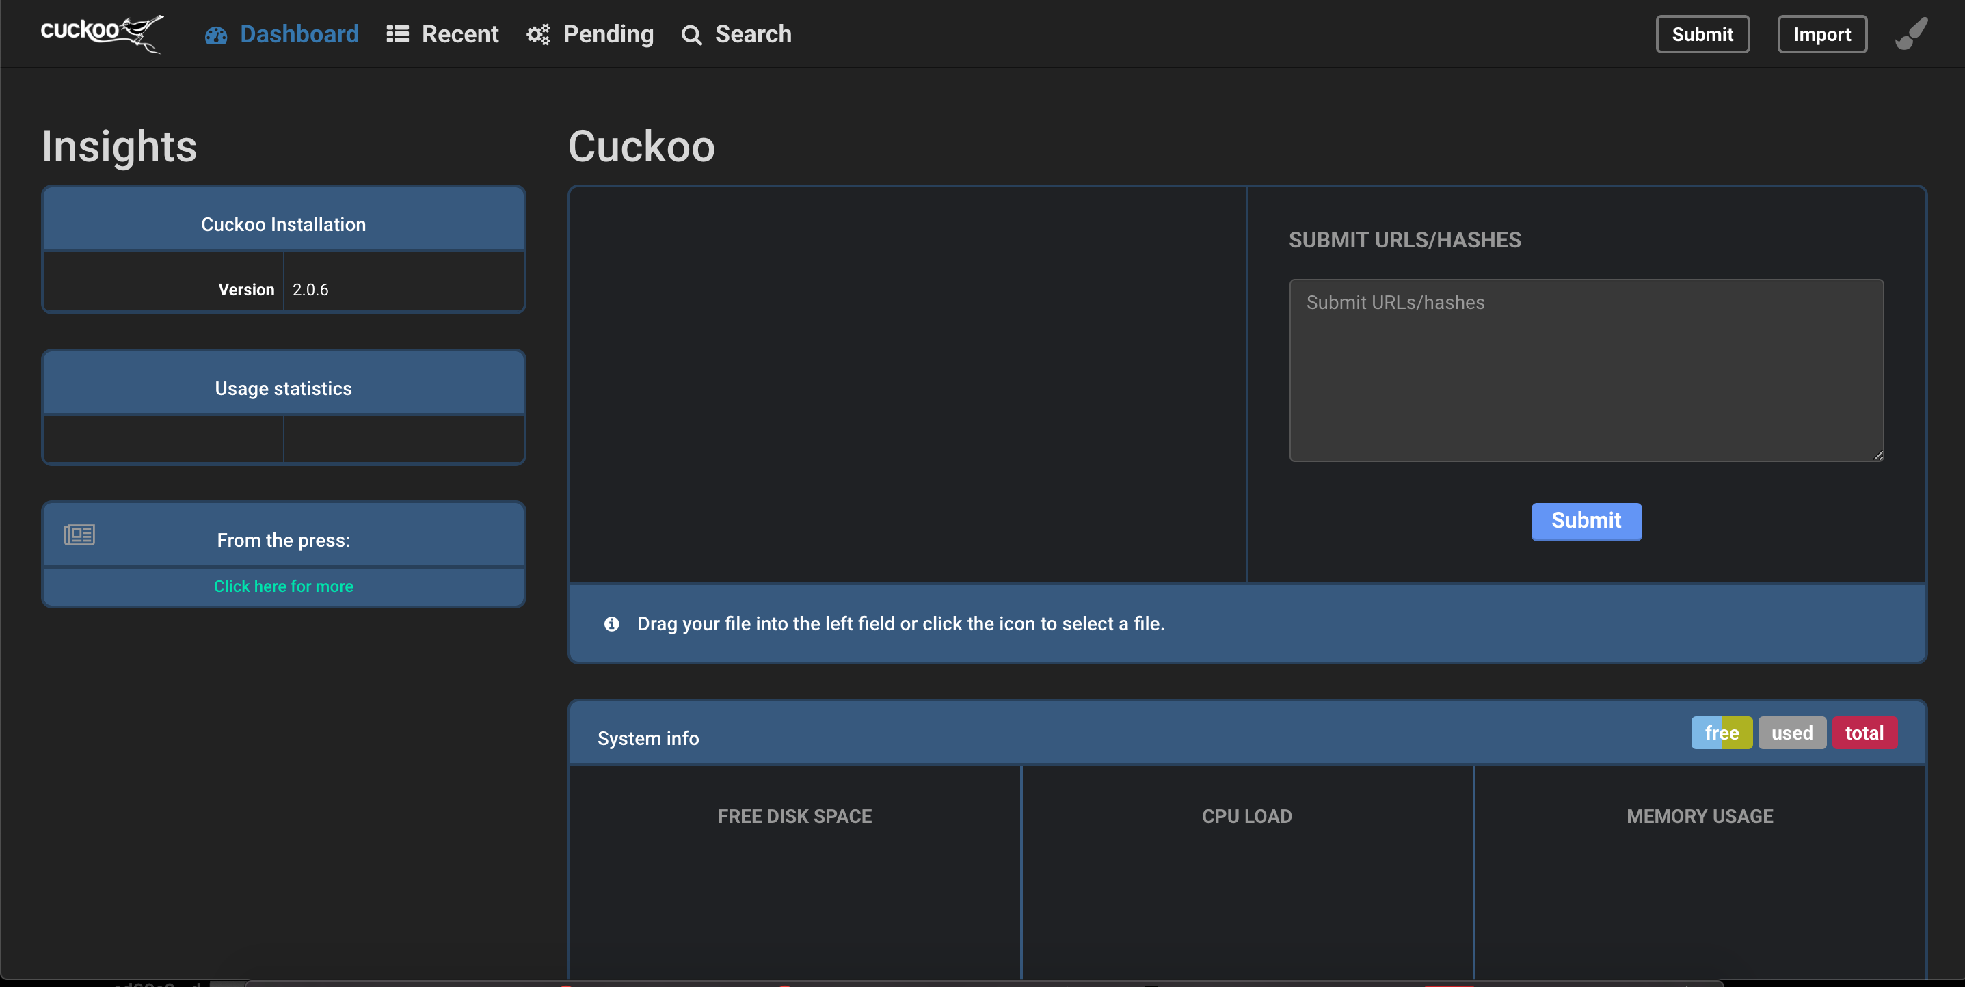
Task: Click the MEMORY USAGE label
Action: [x=1699, y=816]
